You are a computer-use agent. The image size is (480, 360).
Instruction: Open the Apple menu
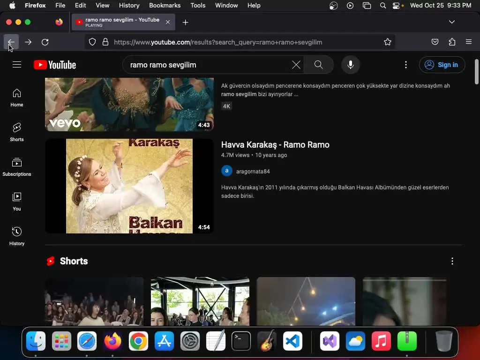click(x=12, y=5)
